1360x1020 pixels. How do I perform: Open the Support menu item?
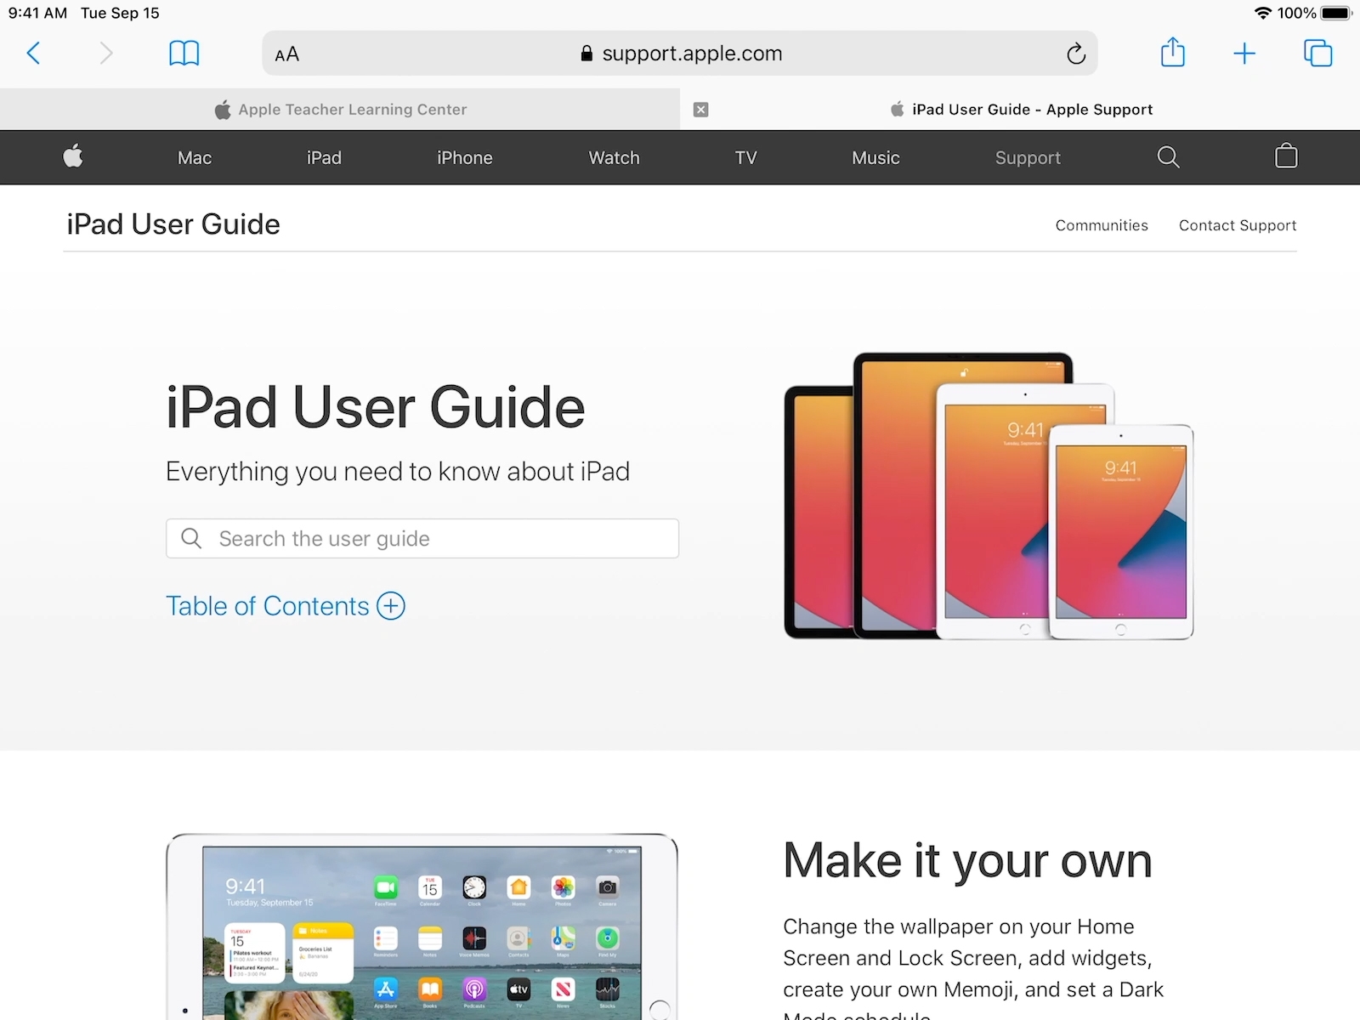(1028, 158)
